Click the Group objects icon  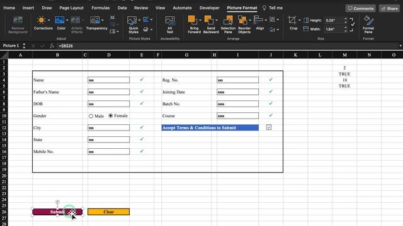pyautogui.click(x=272, y=19)
